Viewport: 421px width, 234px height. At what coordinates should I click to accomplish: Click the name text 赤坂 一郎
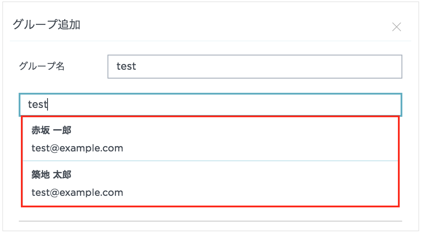[x=52, y=131]
